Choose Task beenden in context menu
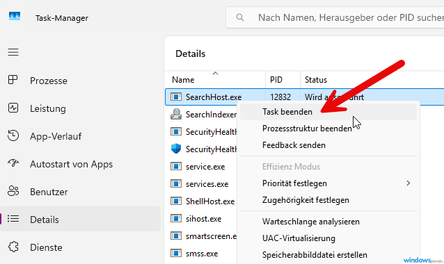 [x=328, y=112]
